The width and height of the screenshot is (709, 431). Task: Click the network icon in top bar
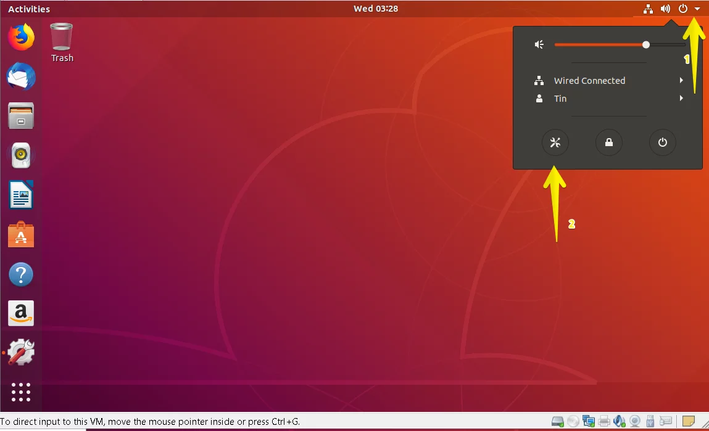(x=648, y=9)
